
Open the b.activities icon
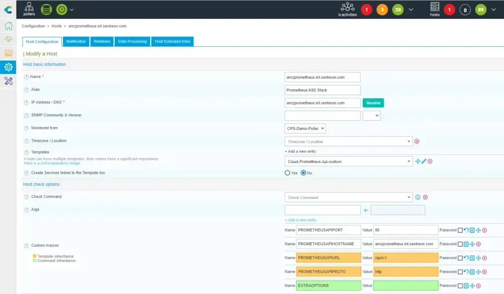(x=347, y=9)
